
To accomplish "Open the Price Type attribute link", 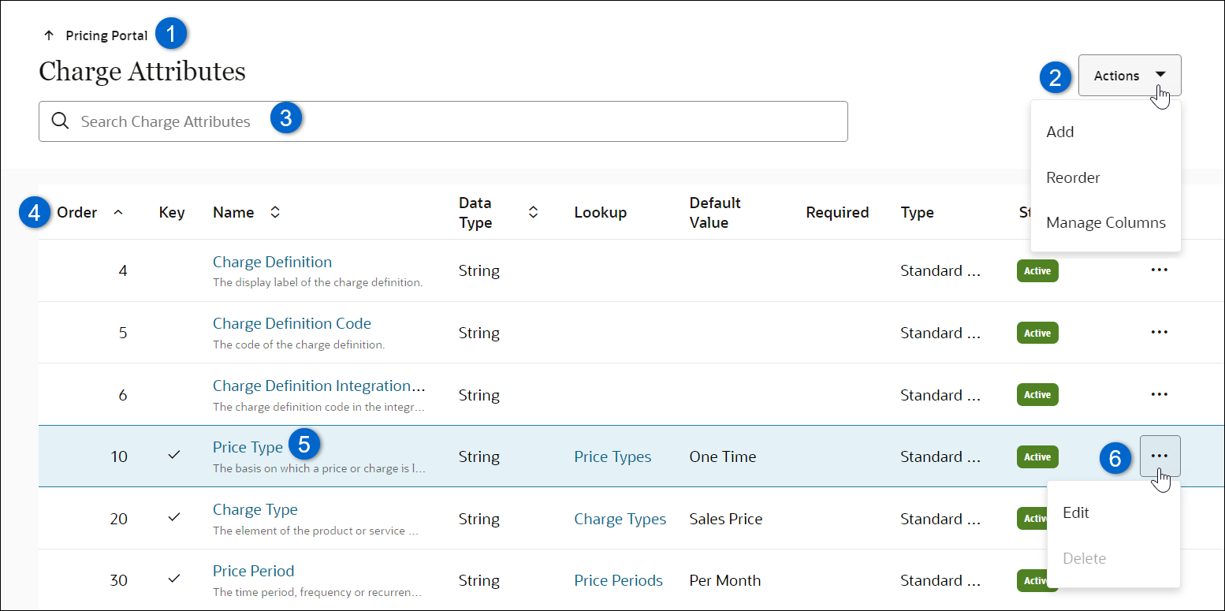I will point(248,447).
